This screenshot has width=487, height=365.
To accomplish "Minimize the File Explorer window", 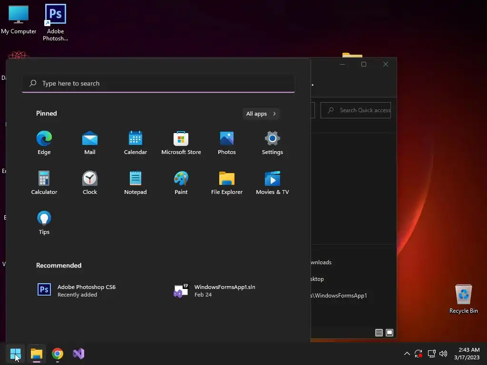I will click(342, 64).
